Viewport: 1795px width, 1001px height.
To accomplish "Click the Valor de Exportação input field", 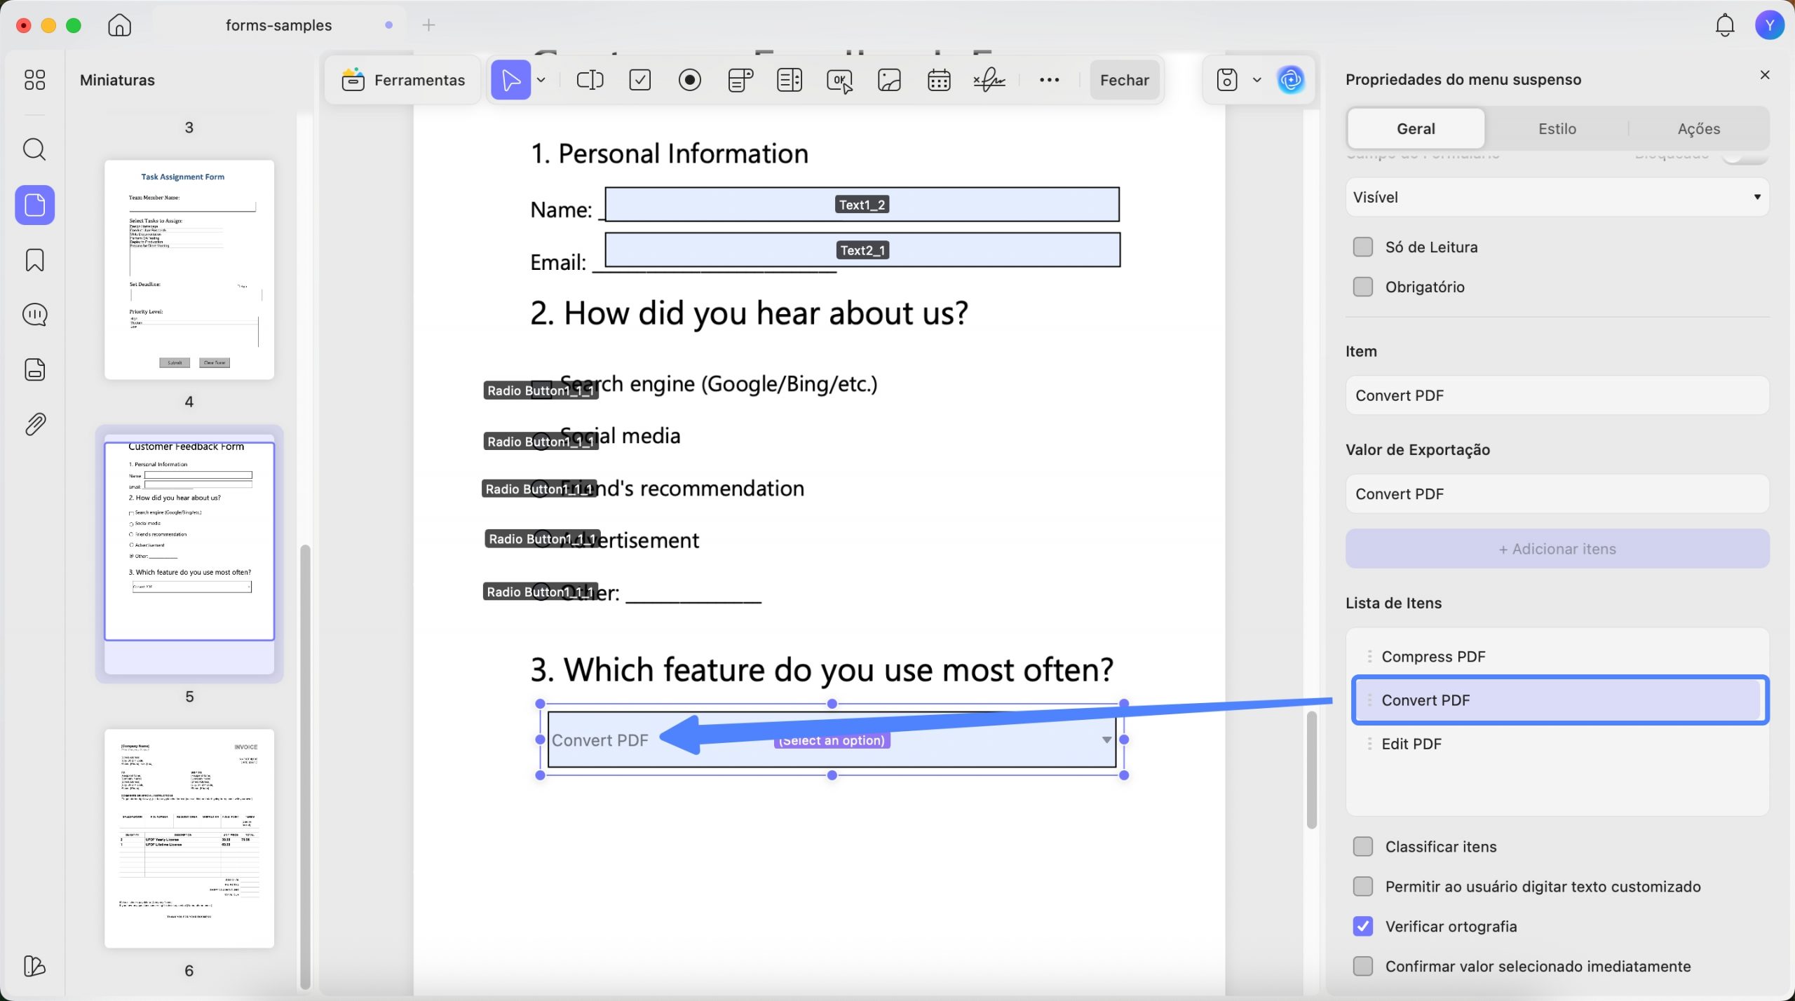I will coord(1557,493).
